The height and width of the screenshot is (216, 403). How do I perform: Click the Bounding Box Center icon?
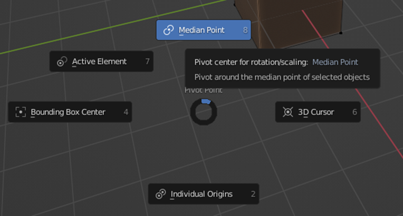[x=21, y=112]
